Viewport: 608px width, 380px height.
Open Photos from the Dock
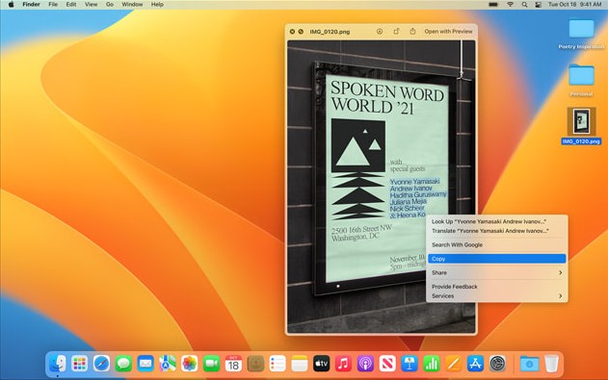[190, 364]
